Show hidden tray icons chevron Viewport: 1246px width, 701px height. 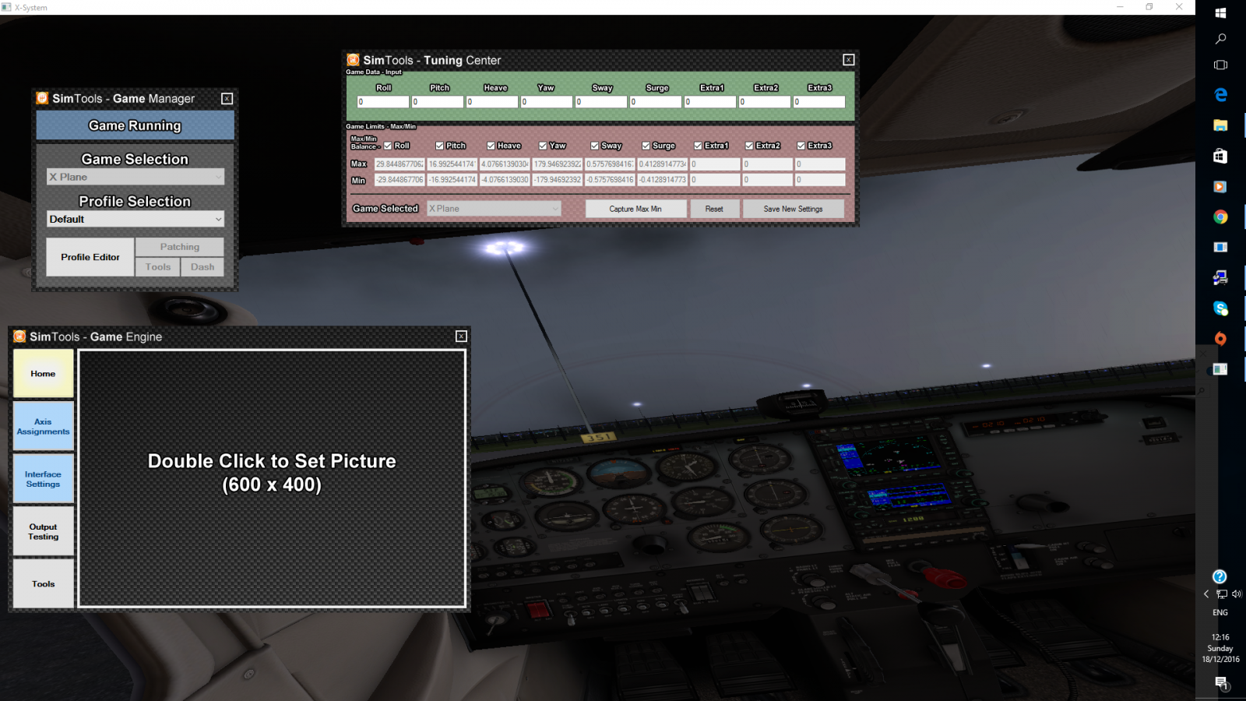(1206, 594)
